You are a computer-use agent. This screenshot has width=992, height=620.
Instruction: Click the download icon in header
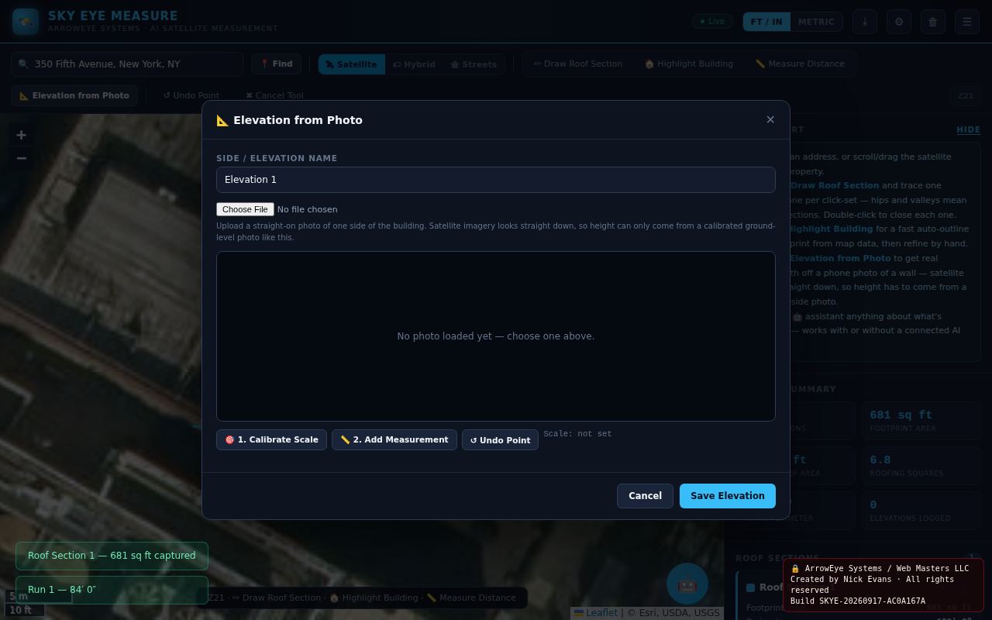click(865, 22)
